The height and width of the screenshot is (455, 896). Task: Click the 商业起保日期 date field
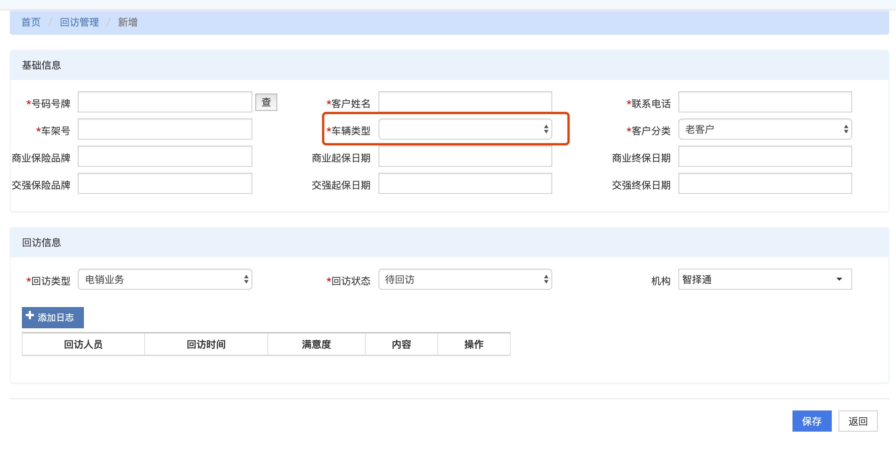pyautogui.click(x=465, y=157)
